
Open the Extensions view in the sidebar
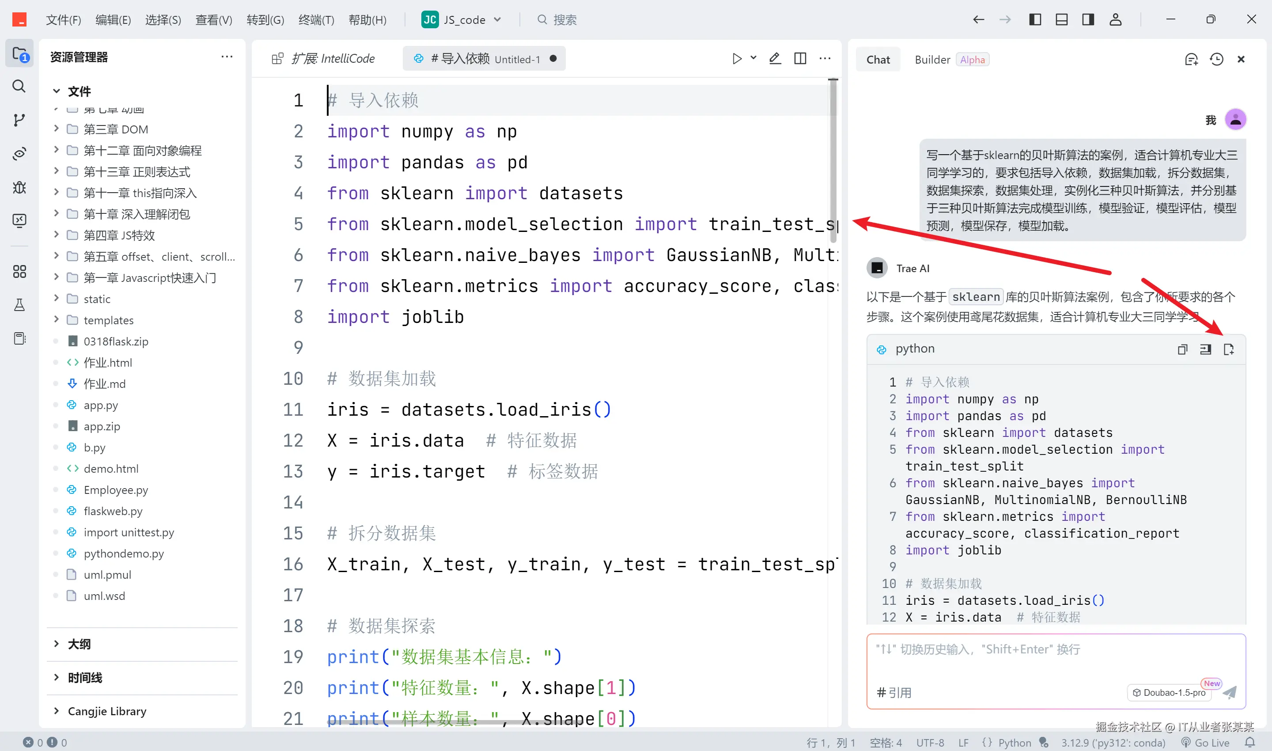pos(19,272)
